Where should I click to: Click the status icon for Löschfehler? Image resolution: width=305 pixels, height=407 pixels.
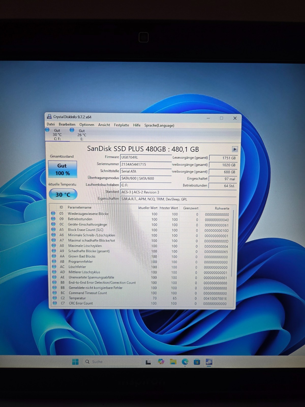(54, 267)
